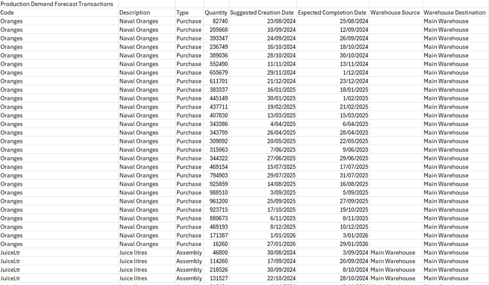The image size is (489, 285).
Task: Click the quantity cell showing 82740
Action: [x=220, y=21]
